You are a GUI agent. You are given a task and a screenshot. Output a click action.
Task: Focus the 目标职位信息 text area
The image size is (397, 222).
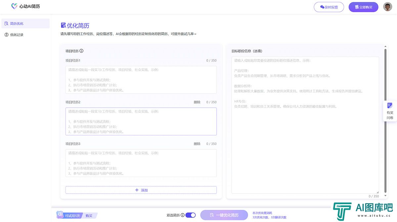pos(305,125)
